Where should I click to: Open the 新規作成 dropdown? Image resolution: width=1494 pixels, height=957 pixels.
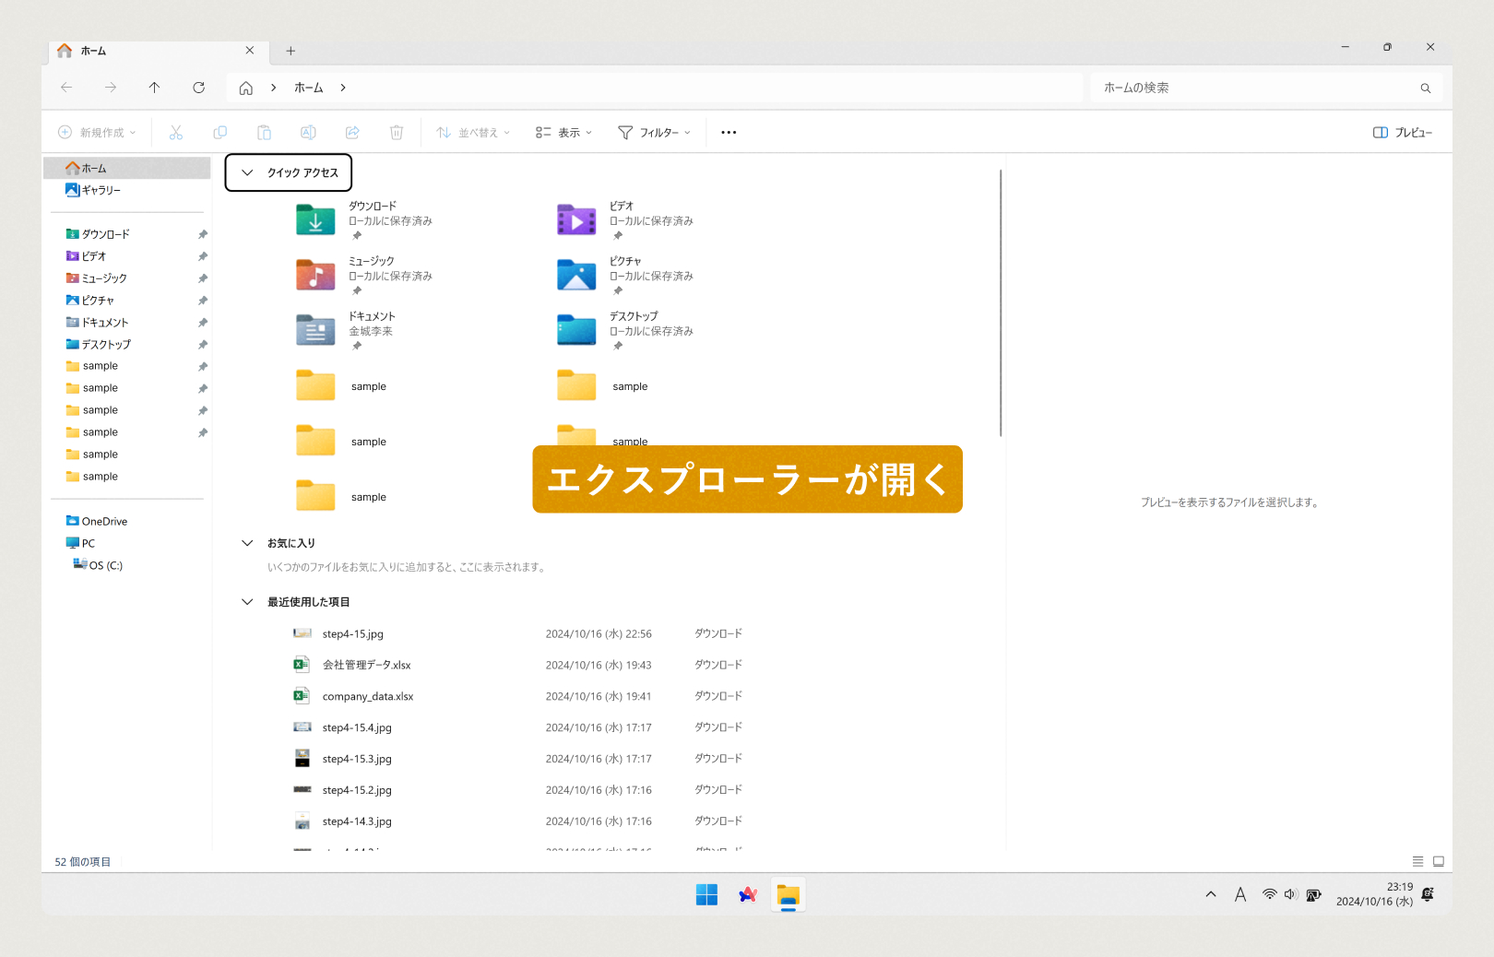click(x=97, y=133)
